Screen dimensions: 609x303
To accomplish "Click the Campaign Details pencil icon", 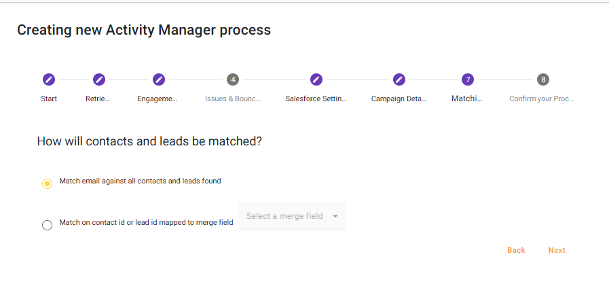I will [399, 79].
